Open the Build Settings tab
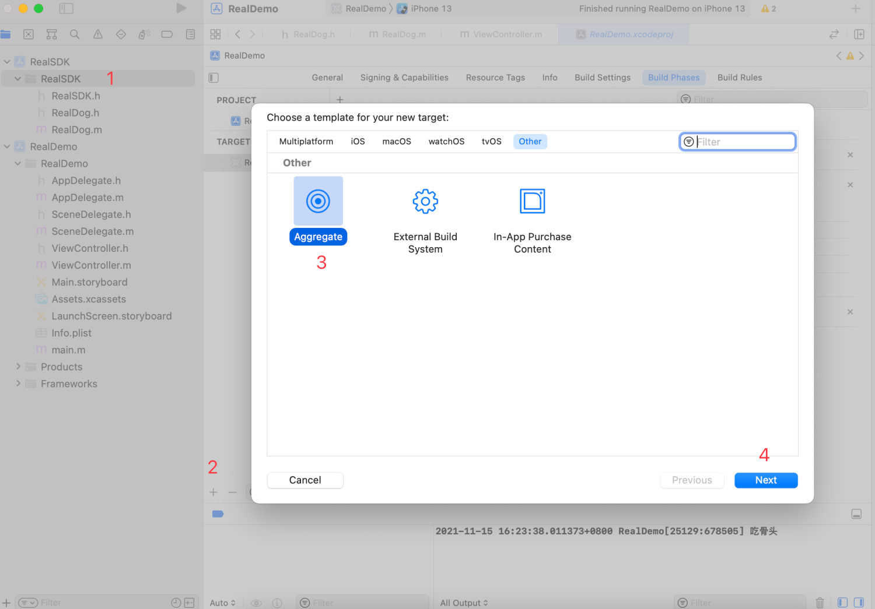Viewport: 875px width, 609px height. pyautogui.click(x=603, y=78)
